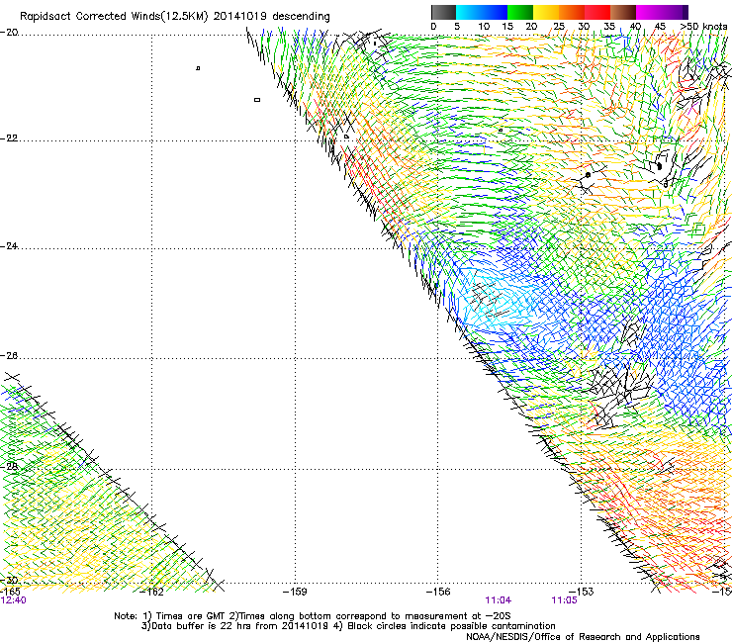Click the small island outline near -160 longitude

[257, 100]
